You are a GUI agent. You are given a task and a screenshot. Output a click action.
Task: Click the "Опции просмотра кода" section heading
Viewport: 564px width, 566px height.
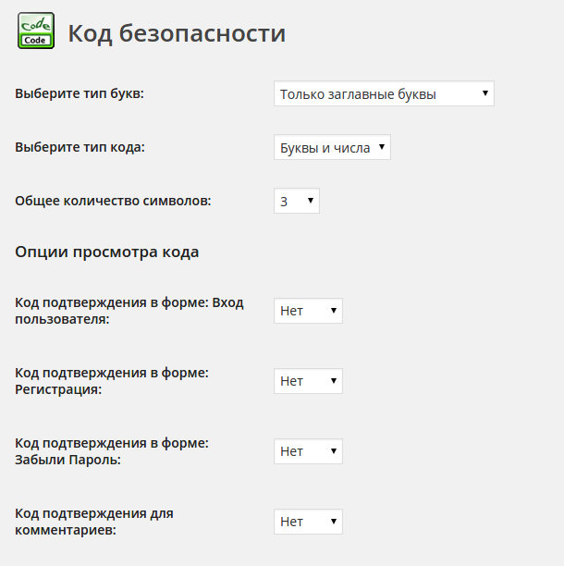click(107, 252)
